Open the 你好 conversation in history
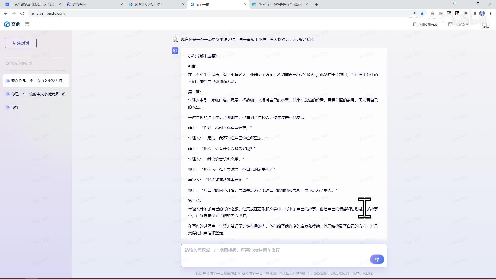The height and width of the screenshot is (279, 496). point(15,107)
